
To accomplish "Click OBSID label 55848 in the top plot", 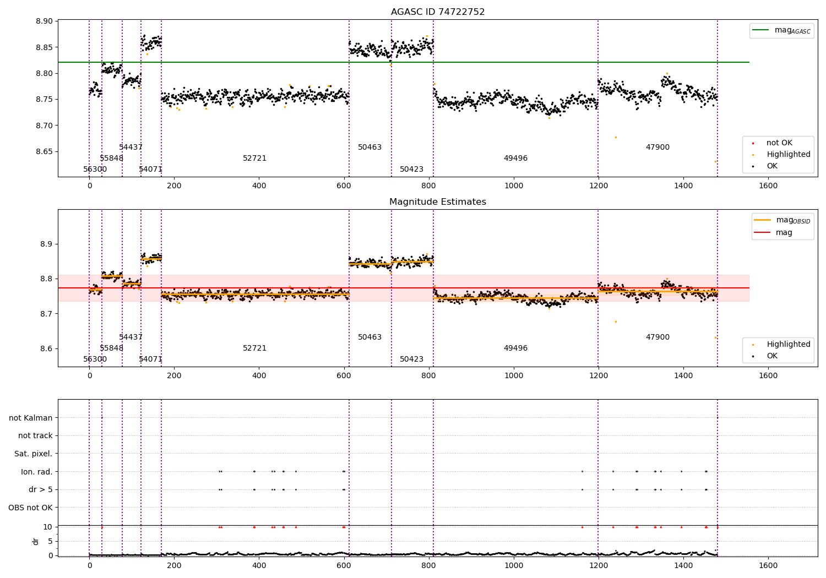I will [111, 159].
